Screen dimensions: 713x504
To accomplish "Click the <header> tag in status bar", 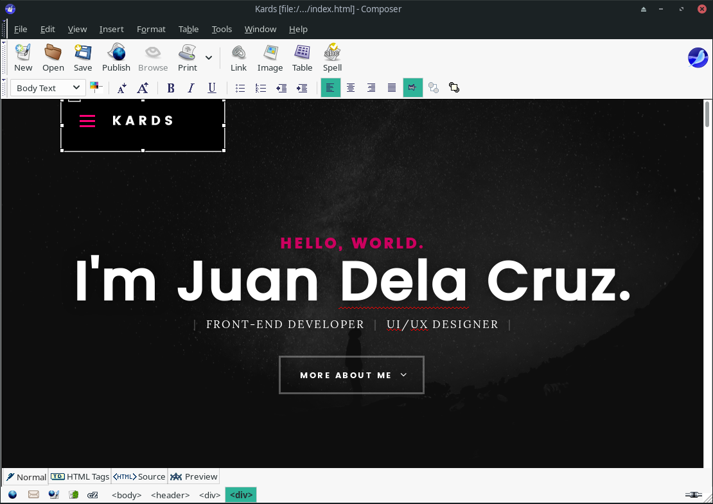I will tap(170, 495).
